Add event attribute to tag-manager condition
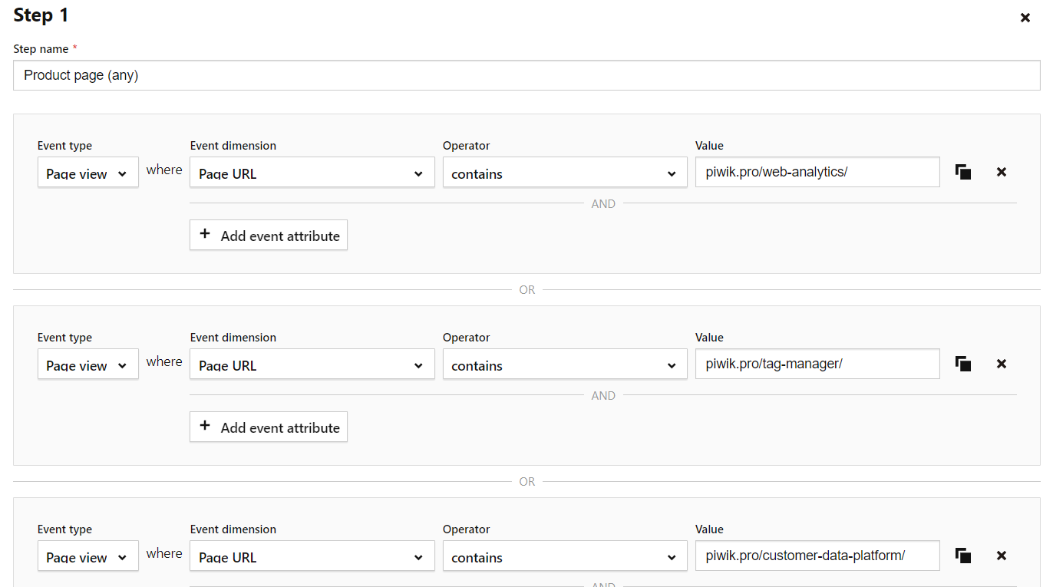Screen dimensions: 1053x587 (x=269, y=427)
